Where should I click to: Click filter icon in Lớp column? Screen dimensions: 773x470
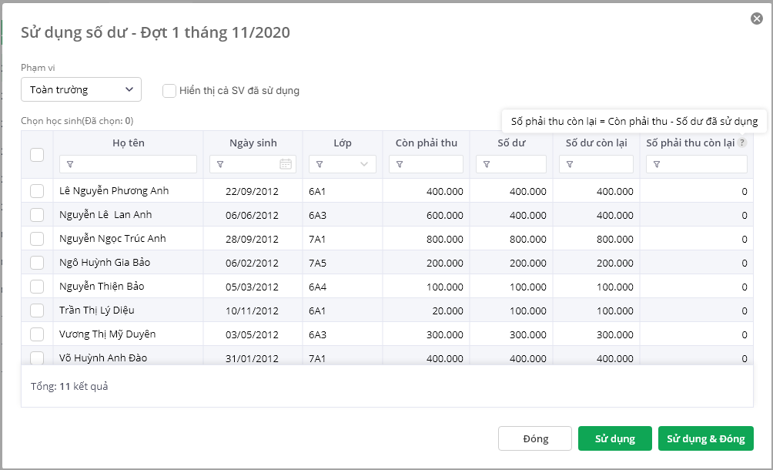pos(320,164)
